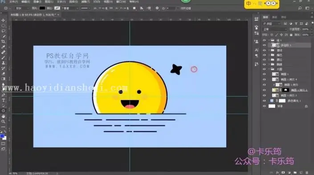Viewport: 314px width, 175px height.
Task: Open path arrangement icon in options bar
Action: (x=149, y=8)
